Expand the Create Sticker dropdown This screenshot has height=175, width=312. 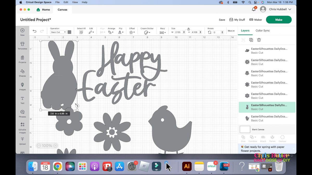(x=147, y=32)
